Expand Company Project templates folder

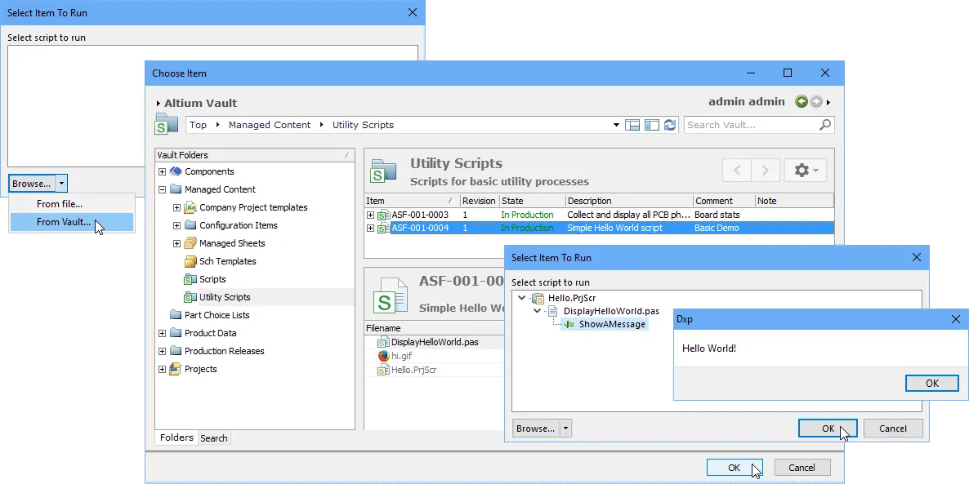click(x=176, y=207)
